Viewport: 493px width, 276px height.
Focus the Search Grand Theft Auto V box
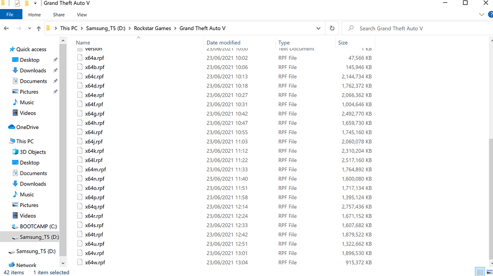pos(418,28)
